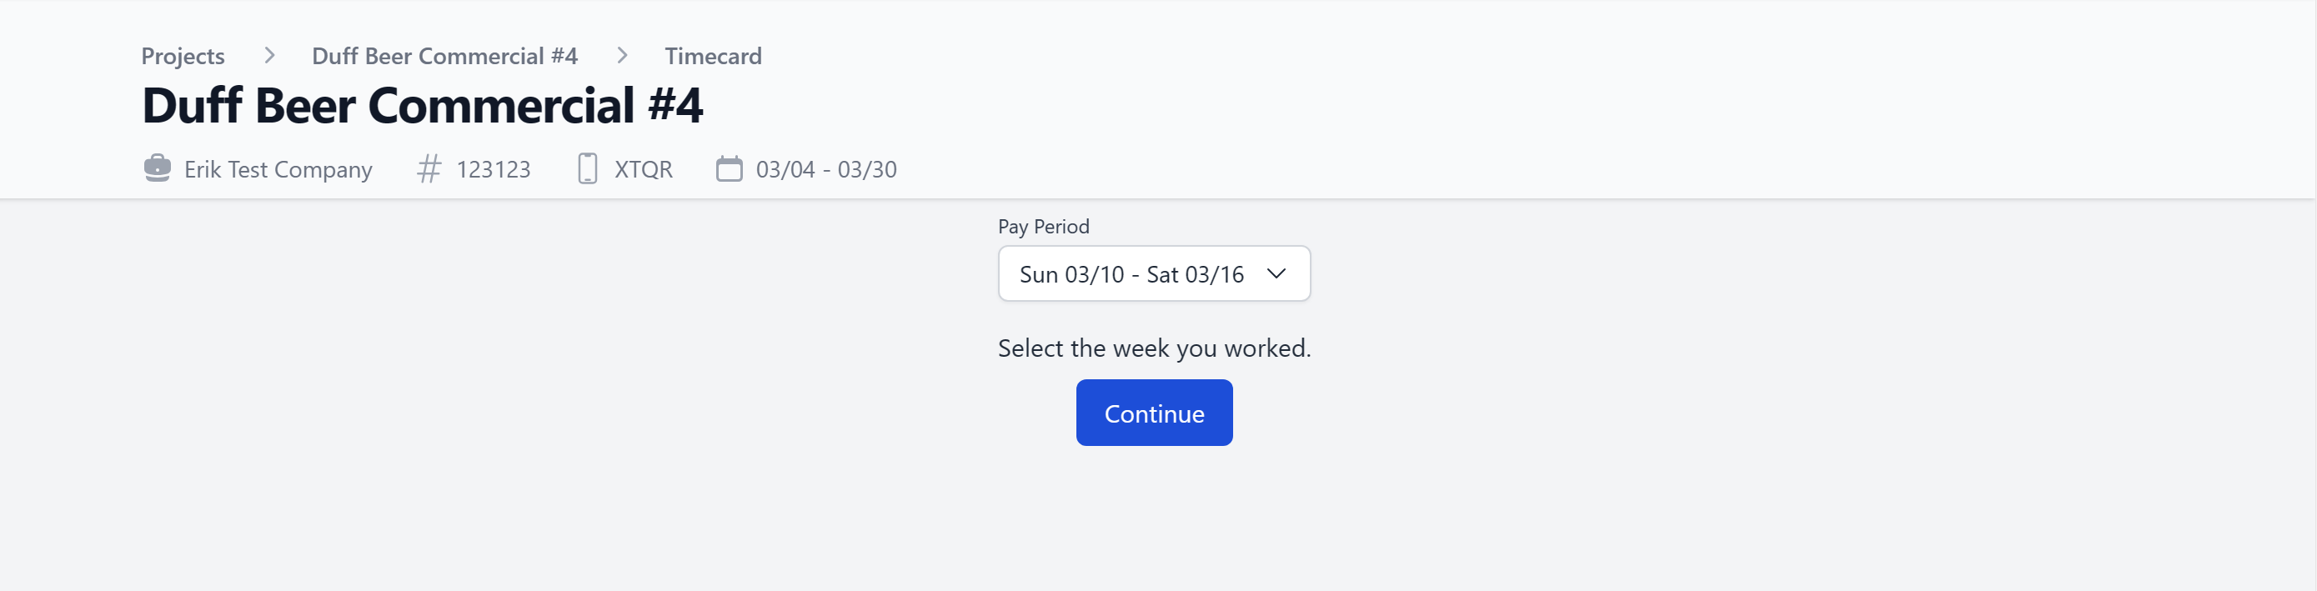
Task: Click the Timecard breadcrumb item
Action: pos(713,56)
